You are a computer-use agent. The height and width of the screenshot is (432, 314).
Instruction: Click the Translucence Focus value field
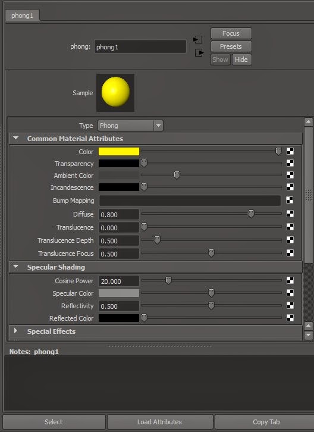[119, 253]
